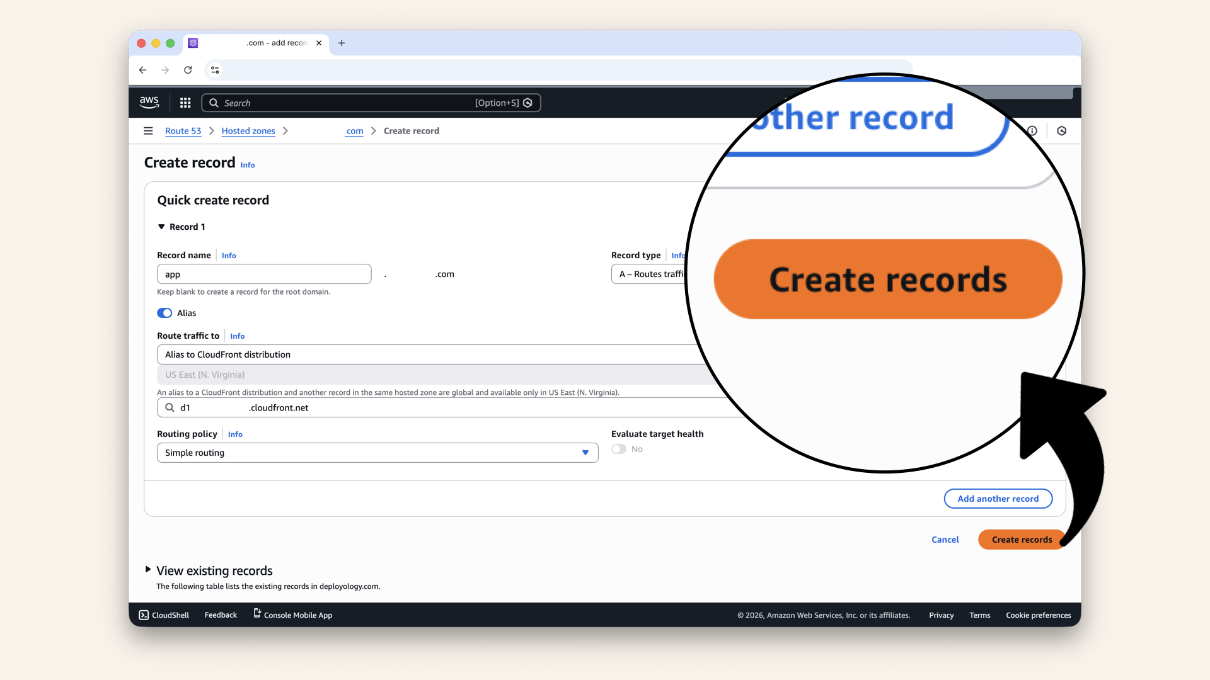Viewport: 1210px width, 680px height.
Task: Open the info panel icon near top right
Action: [x=1032, y=130]
